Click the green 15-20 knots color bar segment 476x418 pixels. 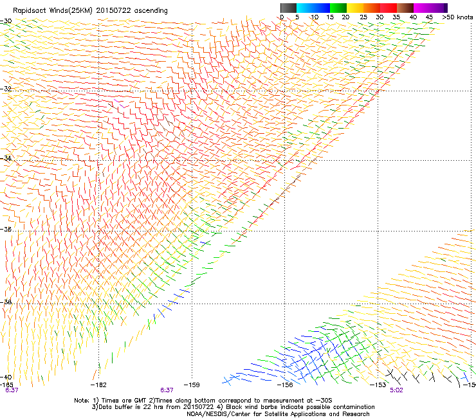click(x=338, y=8)
